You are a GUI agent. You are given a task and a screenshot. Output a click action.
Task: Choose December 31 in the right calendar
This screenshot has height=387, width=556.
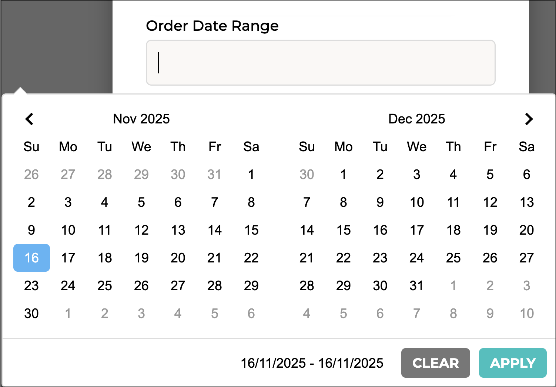(x=416, y=285)
